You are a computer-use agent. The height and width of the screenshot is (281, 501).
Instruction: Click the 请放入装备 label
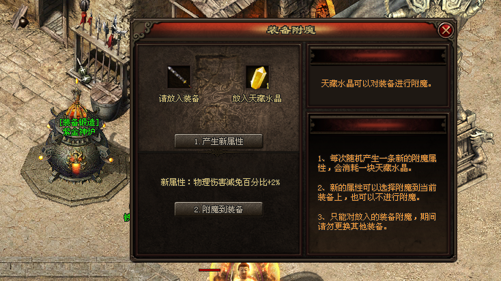(x=179, y=99)
